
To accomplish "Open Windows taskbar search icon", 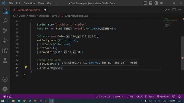I will coord(8,101).
